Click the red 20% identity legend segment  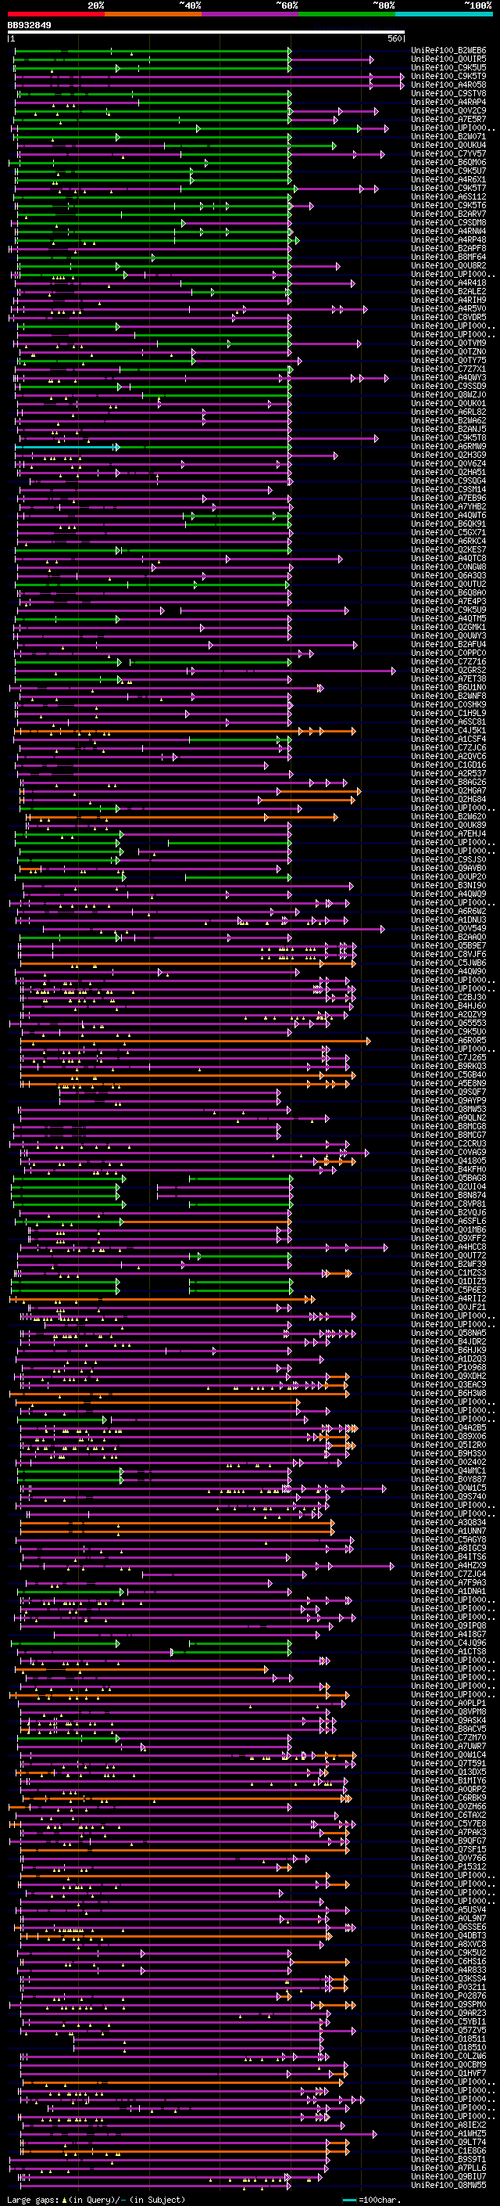coord(55,14)
